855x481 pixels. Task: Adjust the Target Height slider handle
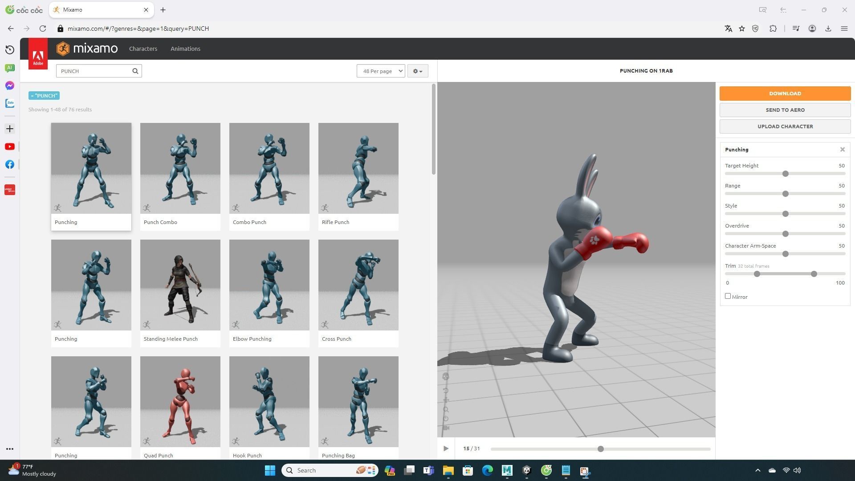pyautogui.click(x=786, y=174)
